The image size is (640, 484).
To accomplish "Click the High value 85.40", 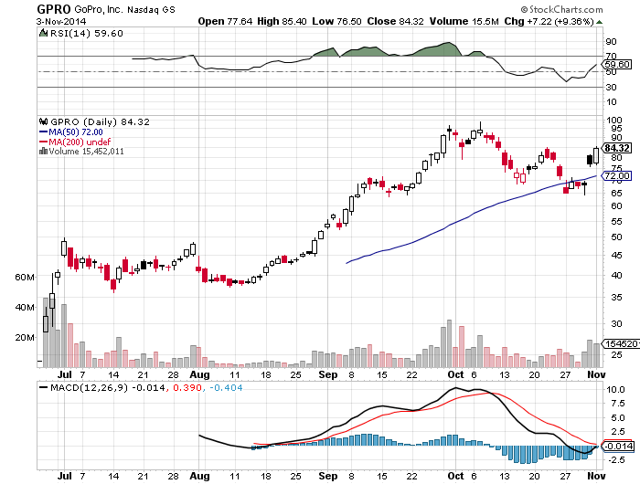I will tap(293, 21).
